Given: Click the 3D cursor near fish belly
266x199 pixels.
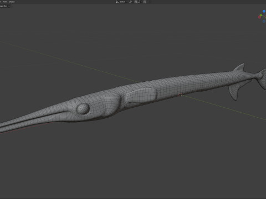Looking at the screenshot, I should tap(180, 95).
